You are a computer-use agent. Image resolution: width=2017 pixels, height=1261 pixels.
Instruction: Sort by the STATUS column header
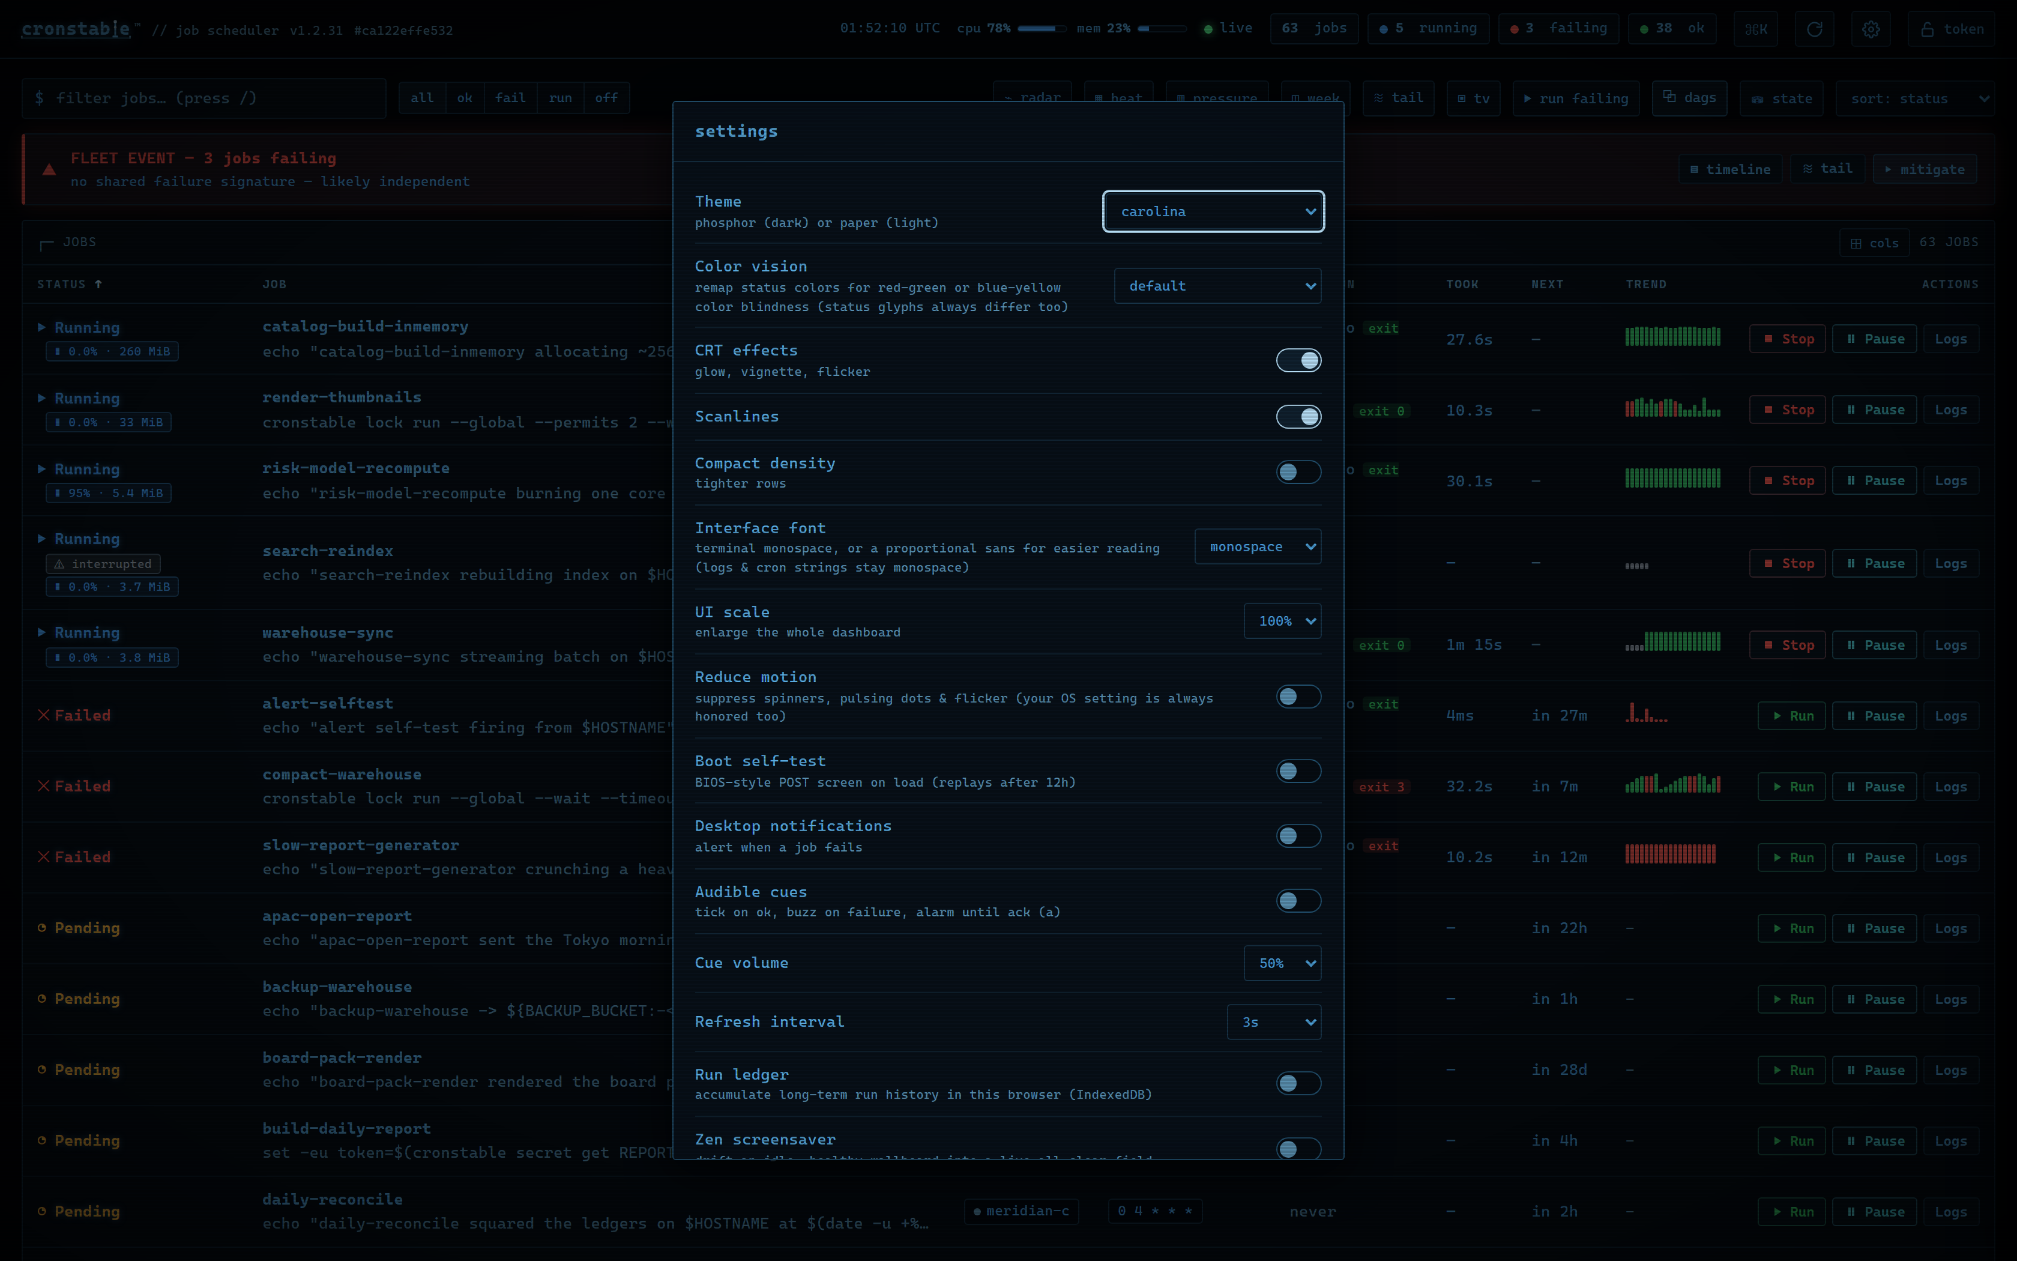click(x=69, y=285)
